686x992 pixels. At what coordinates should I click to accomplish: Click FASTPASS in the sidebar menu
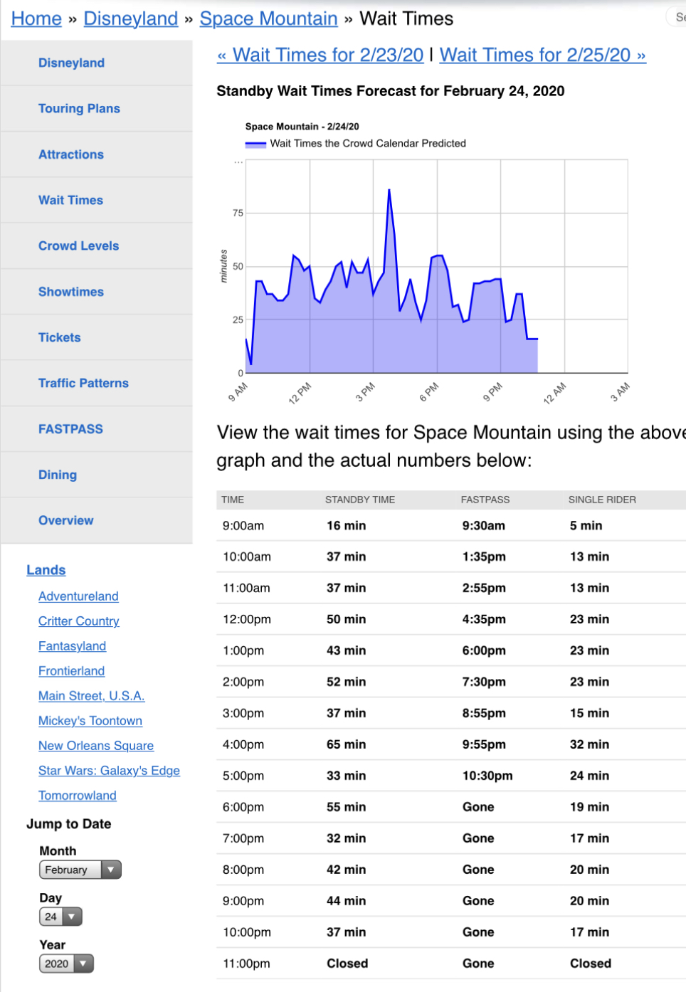point(70,429)
